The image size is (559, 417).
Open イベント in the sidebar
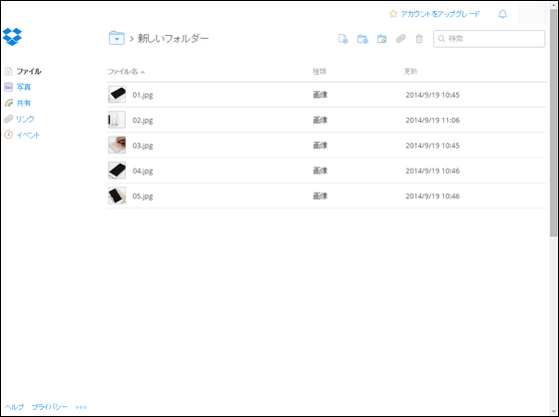28,135
